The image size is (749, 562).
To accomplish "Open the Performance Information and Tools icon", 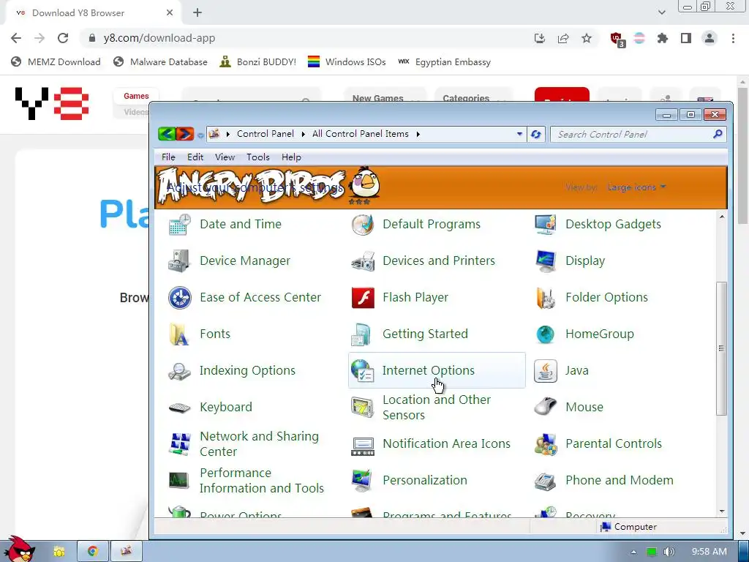I will 180,480.
